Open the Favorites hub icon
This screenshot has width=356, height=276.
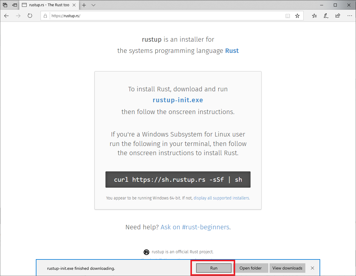315,16
